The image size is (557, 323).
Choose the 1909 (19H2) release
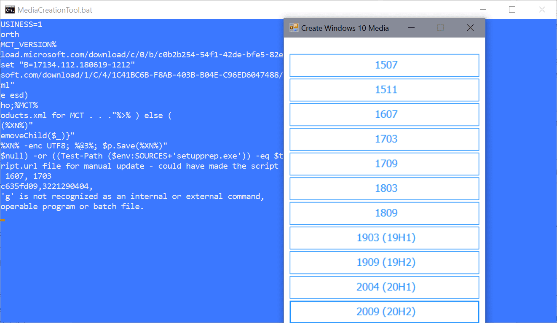(384, 262)
